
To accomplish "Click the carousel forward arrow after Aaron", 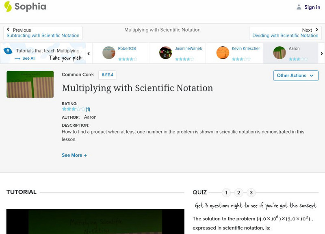I will (x=321, y=53).
